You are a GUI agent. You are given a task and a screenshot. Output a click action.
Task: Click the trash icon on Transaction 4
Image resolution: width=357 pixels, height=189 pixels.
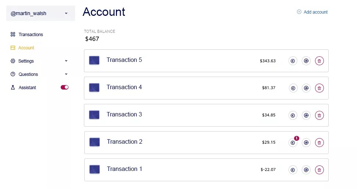point(319,88)
